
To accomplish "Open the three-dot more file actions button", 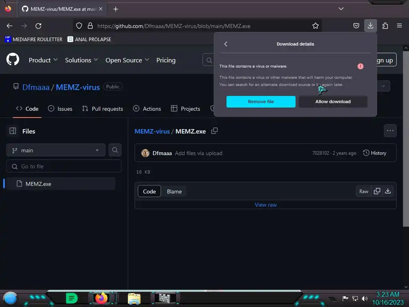I will coord(390,131).
